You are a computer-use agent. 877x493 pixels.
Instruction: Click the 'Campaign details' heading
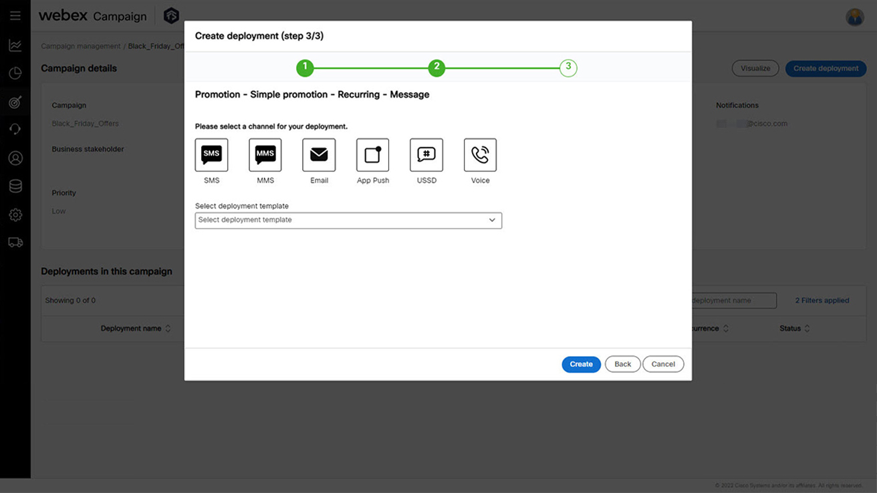pos(79,68)
